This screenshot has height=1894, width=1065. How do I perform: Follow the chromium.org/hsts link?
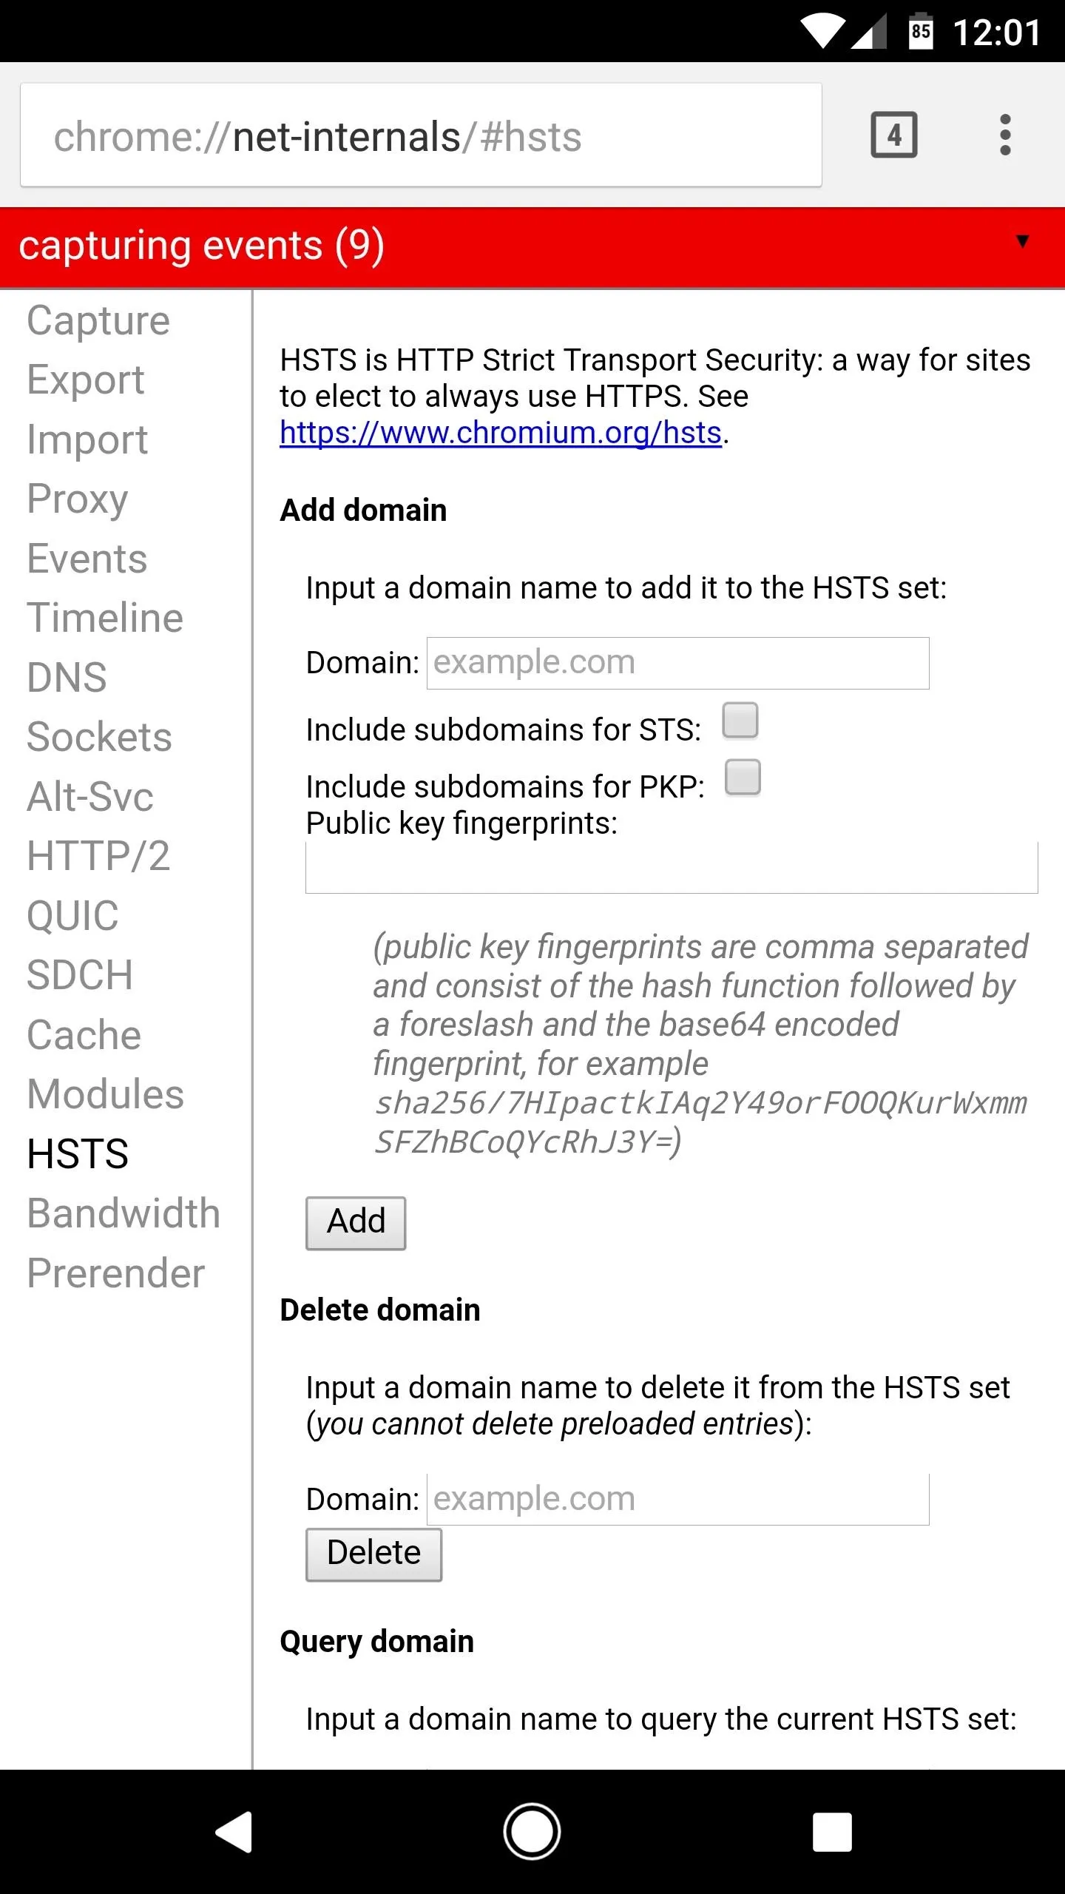click(x=501, y=433)
